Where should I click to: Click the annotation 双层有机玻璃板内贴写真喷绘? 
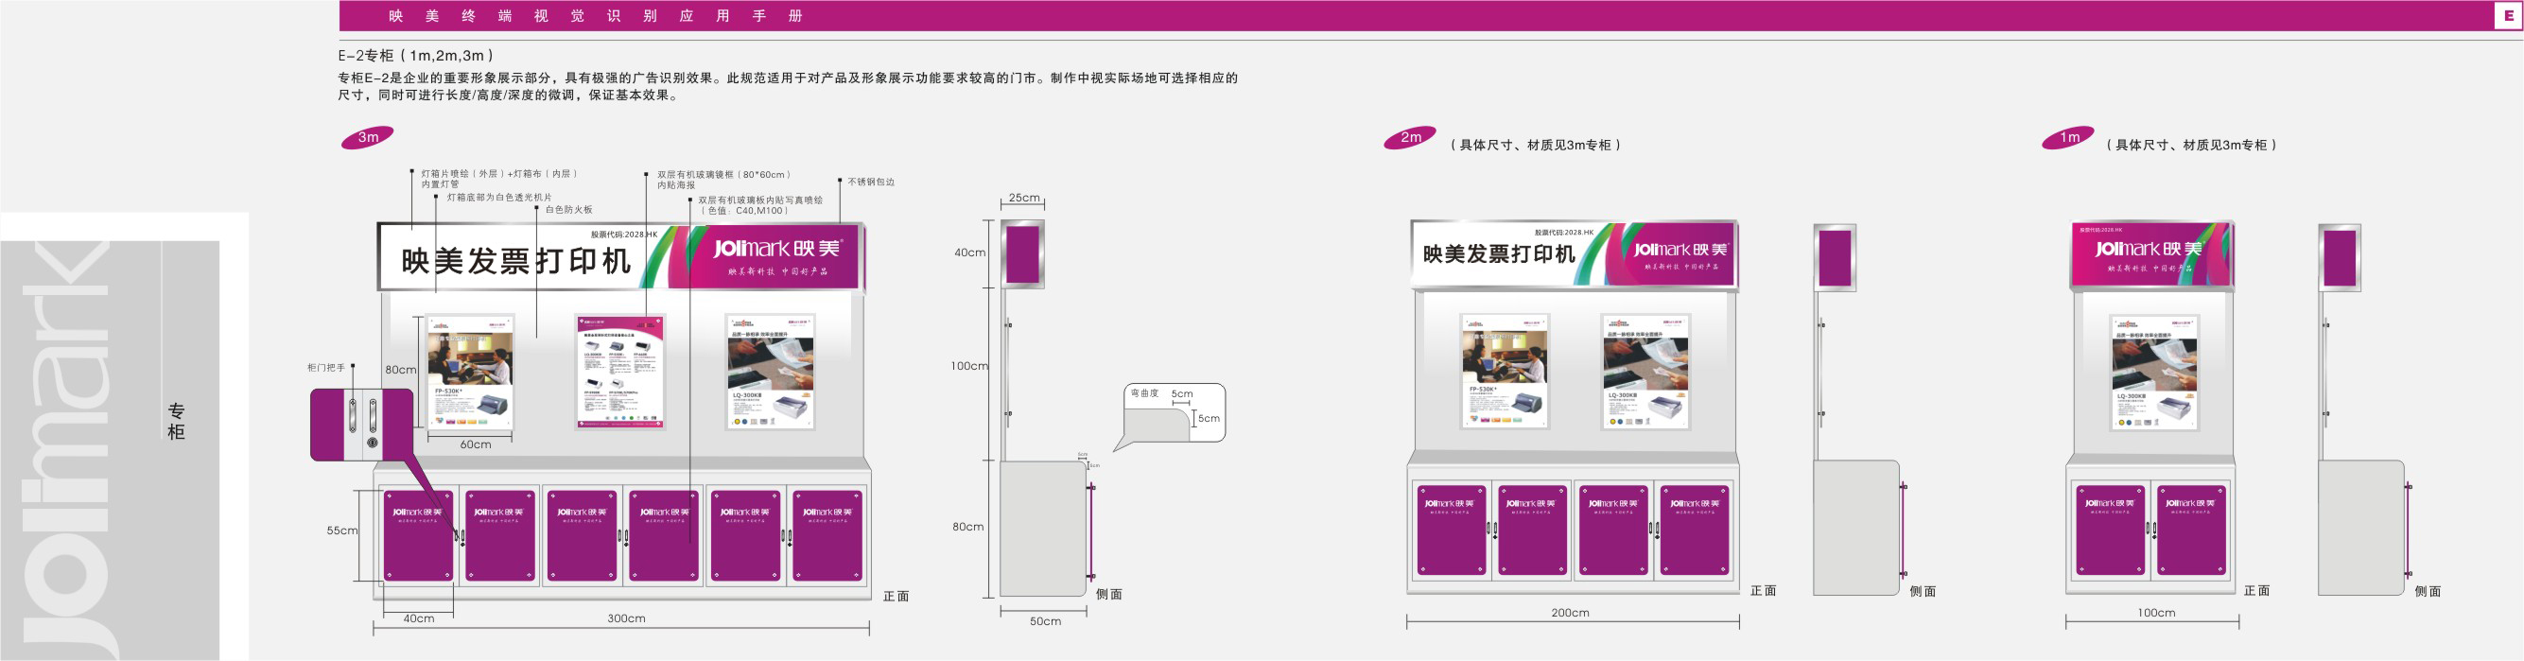[760, 200]
